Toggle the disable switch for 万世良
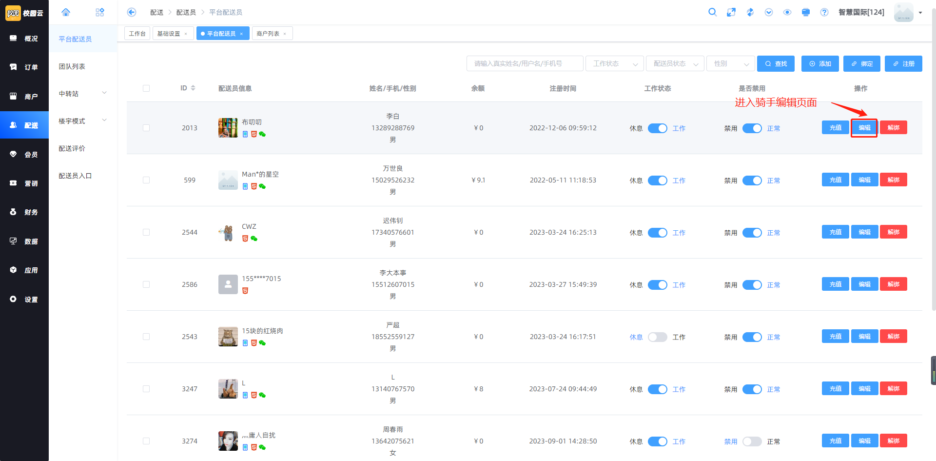936x461 pixels. tap(752, 180)
